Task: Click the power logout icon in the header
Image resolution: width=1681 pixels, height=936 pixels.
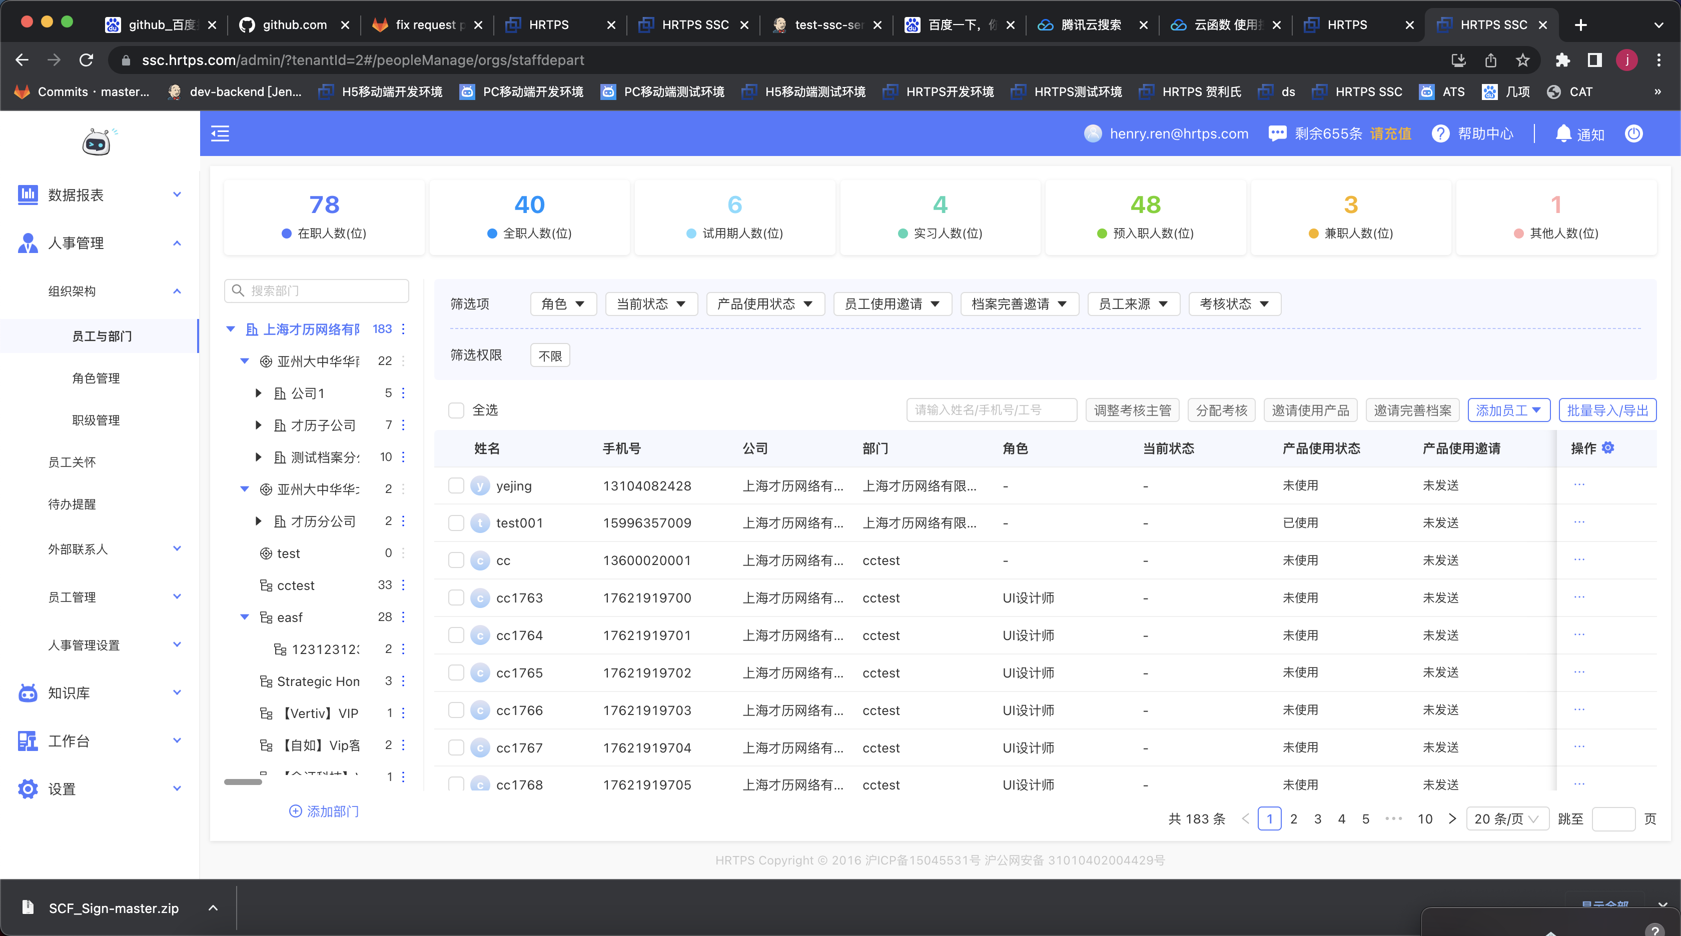Action: click(1633, 133)
